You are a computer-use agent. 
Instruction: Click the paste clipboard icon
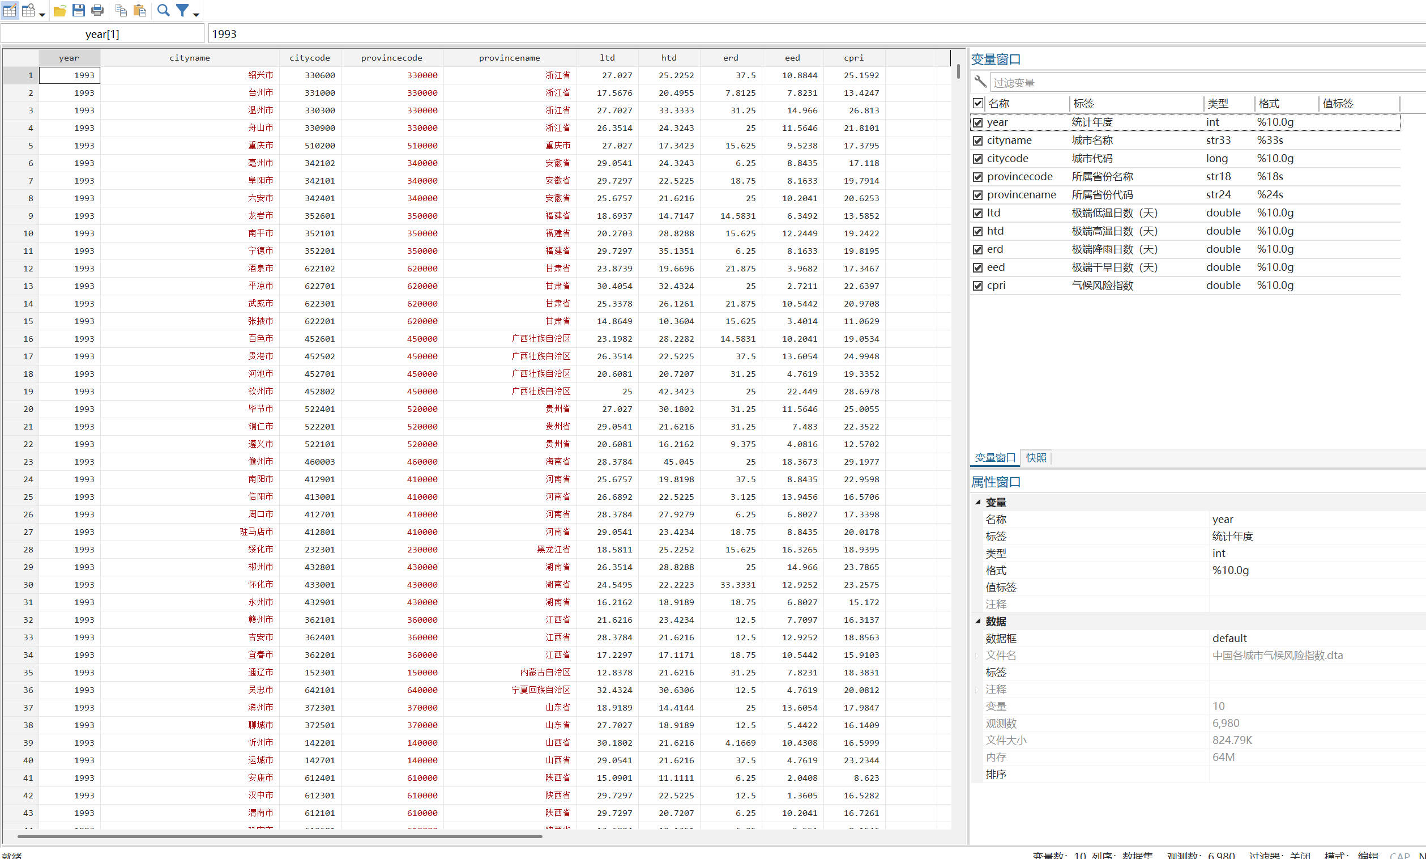pos(139,10)
